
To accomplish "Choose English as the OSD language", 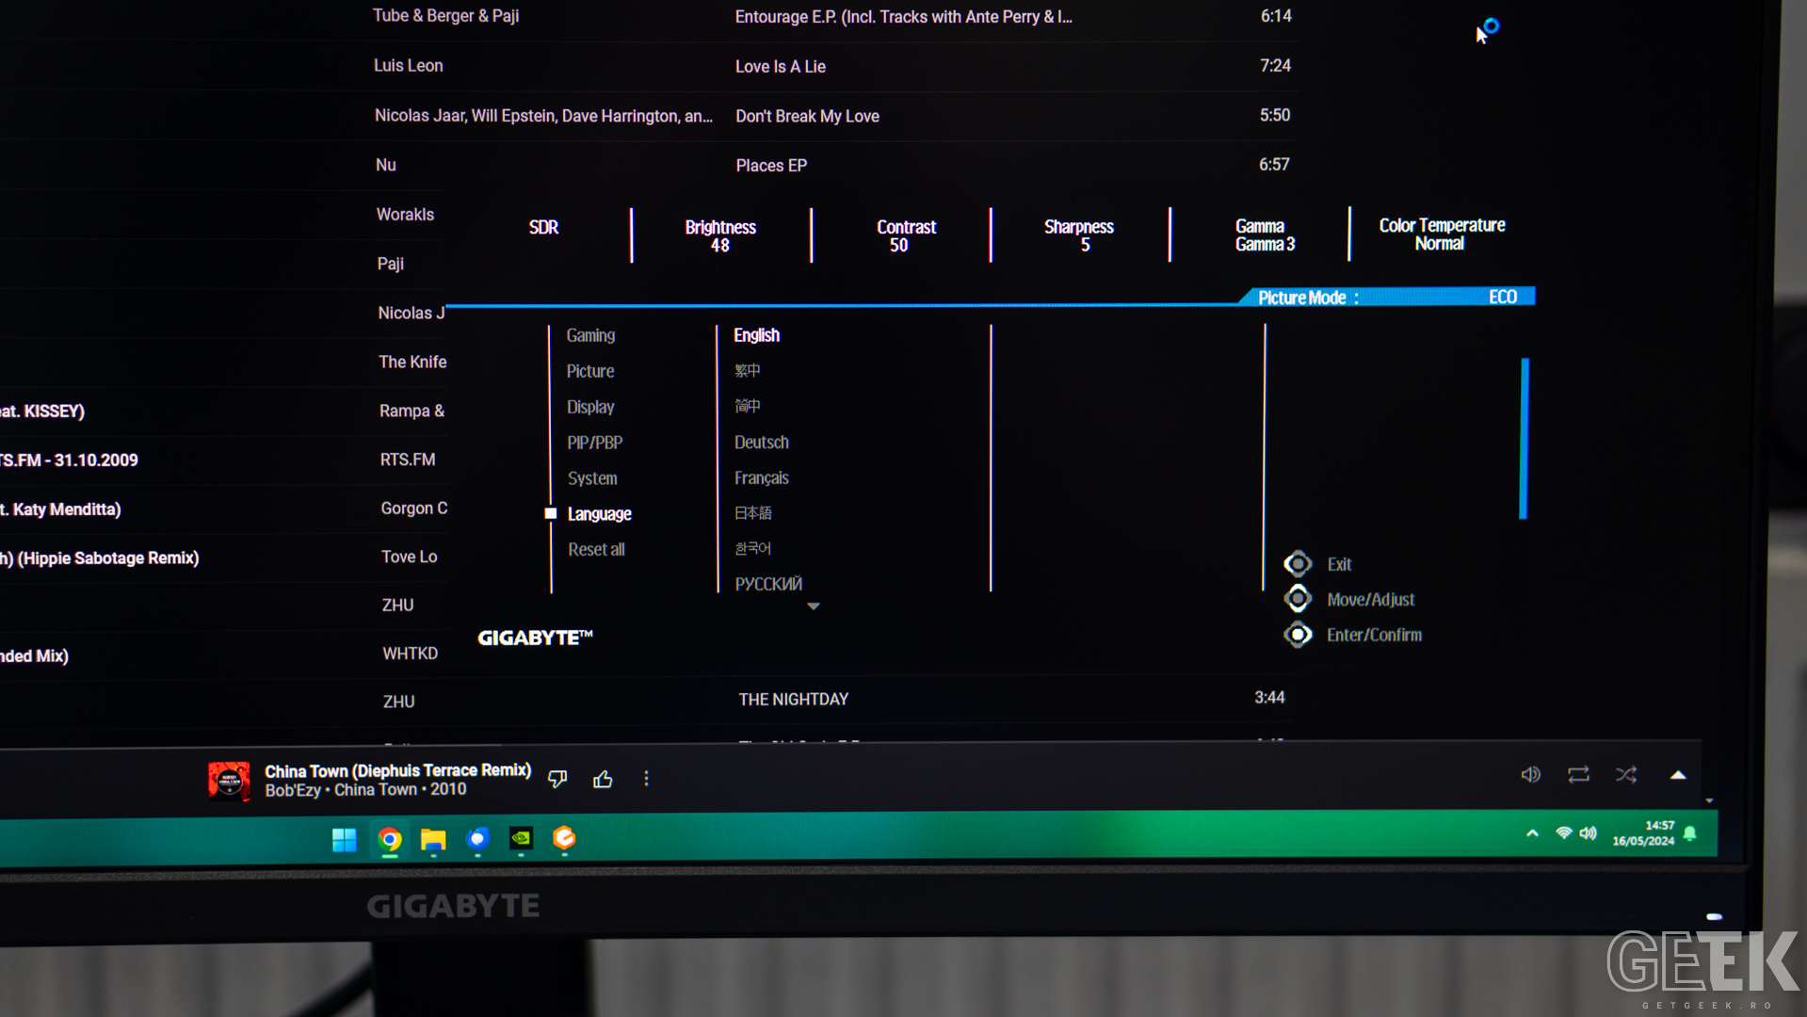I will pyautogui.click(x=757, y=335).
